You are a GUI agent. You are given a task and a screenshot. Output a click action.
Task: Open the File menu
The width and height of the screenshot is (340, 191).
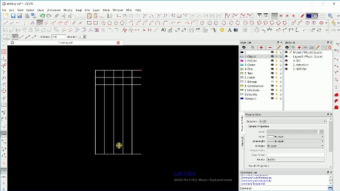(4, 10)
